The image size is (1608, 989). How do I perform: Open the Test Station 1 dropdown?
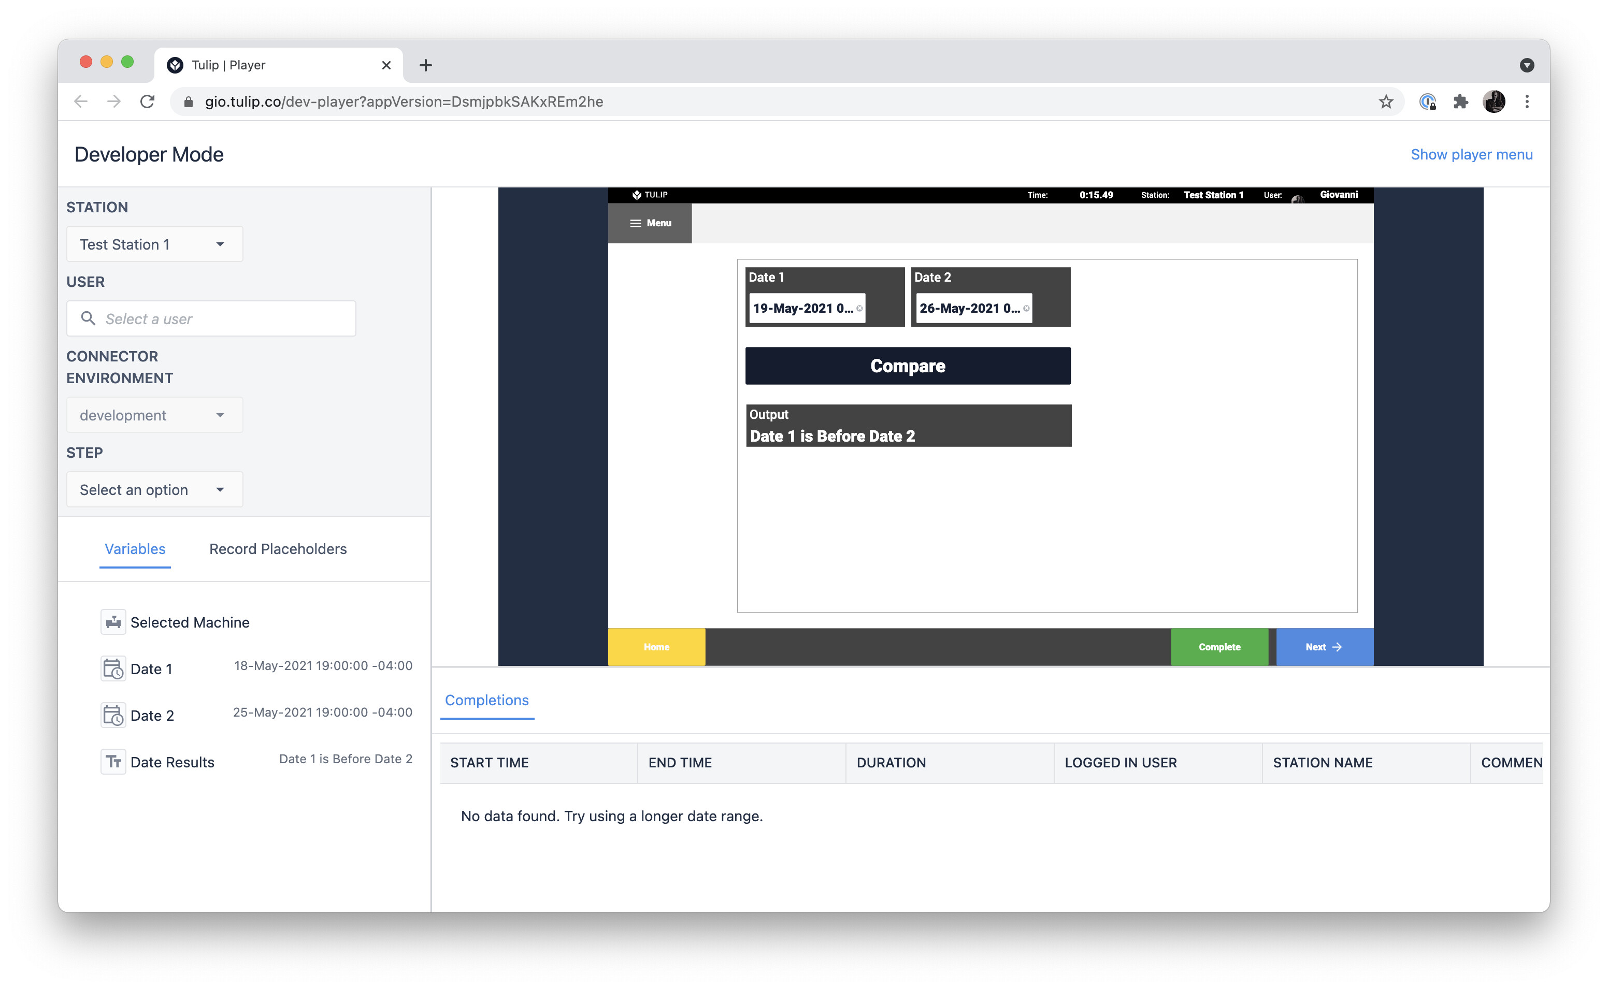tap(154, 244)
